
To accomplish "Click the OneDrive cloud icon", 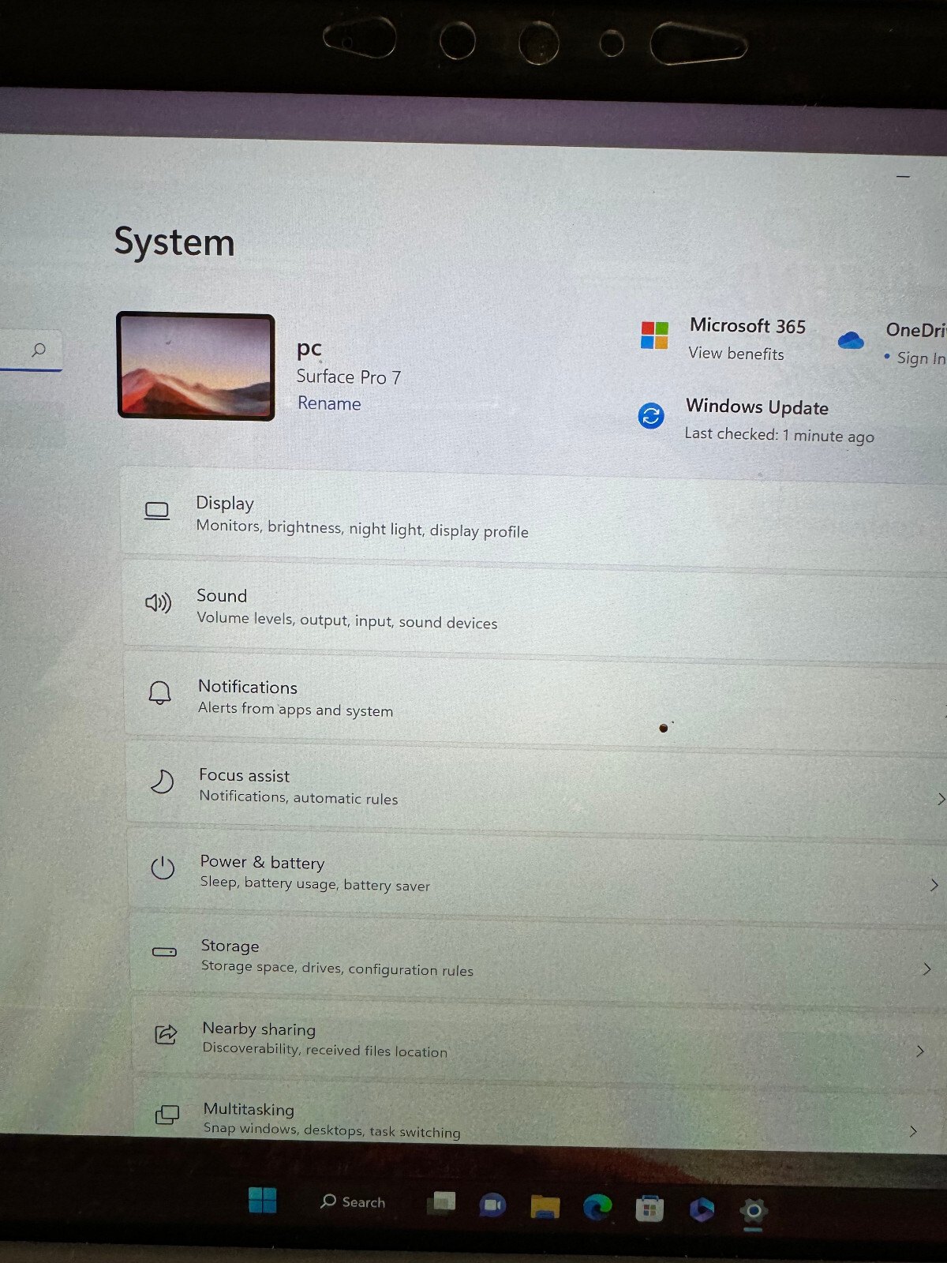I will tap(851, 340).
